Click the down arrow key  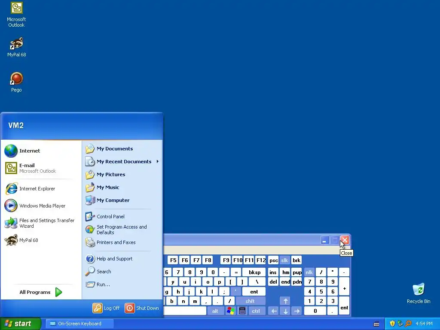[286, 311]
